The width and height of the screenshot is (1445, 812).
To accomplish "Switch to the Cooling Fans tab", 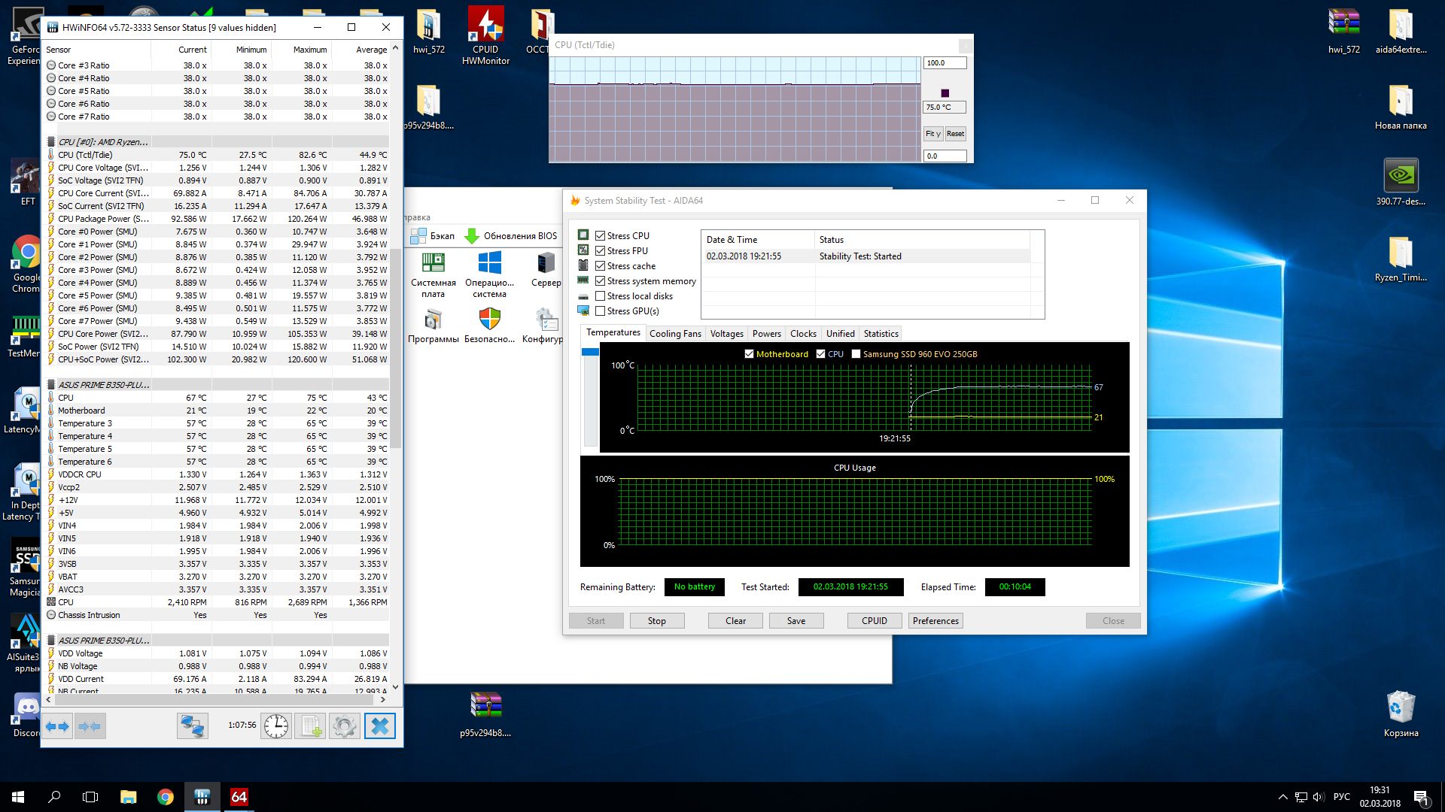I will pyautogui.click(x=674, y=334).
